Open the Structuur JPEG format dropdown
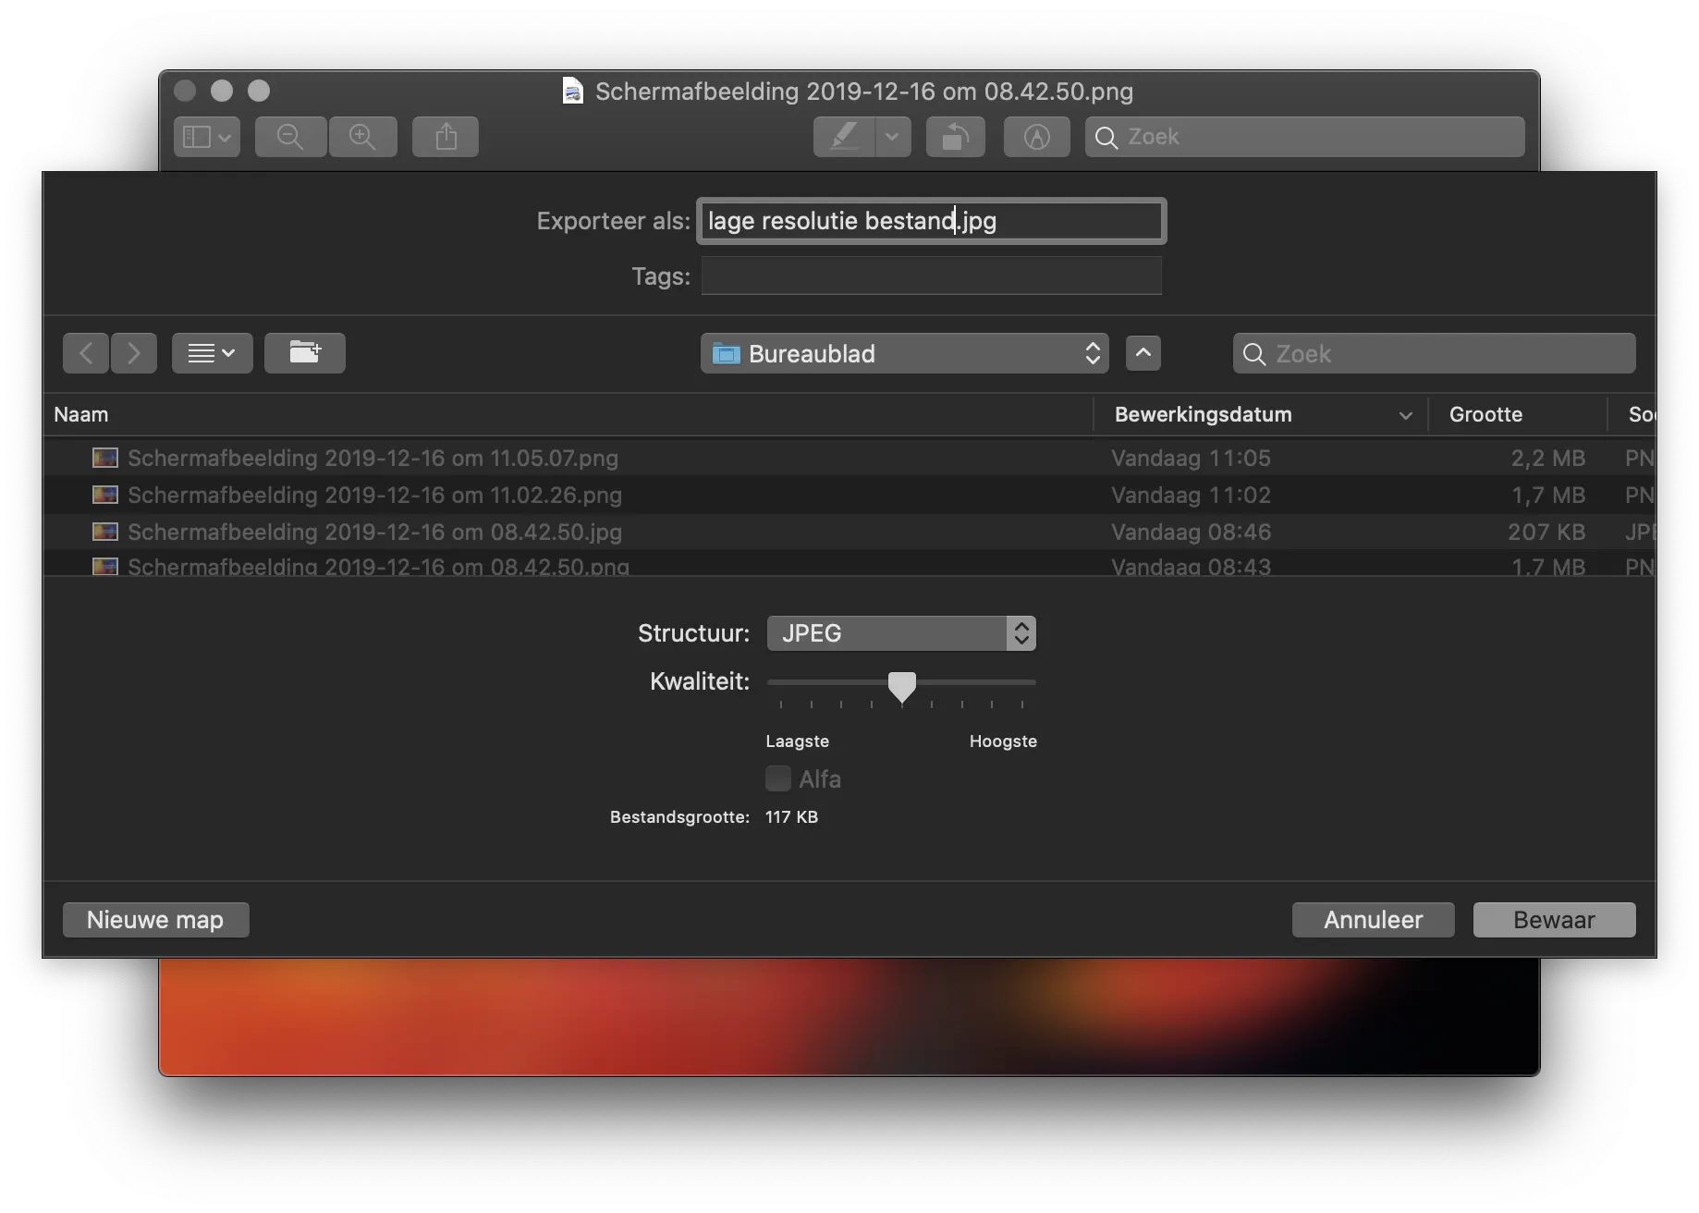 (901, 633)
